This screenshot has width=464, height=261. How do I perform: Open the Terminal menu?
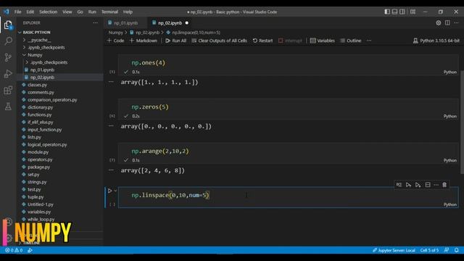tap(109, 12)
